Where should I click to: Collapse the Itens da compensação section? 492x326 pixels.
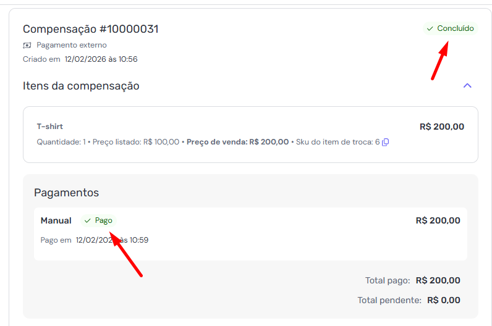(x=467, y=86)
